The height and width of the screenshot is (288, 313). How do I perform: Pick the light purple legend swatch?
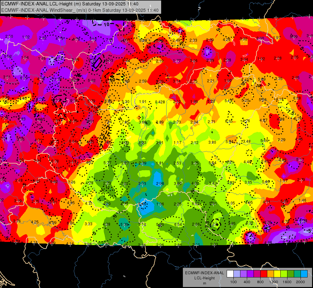pos(244,274)
